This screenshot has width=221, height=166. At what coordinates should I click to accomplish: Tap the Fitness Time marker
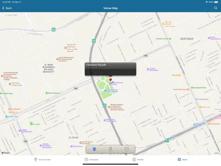pos(6,116)
